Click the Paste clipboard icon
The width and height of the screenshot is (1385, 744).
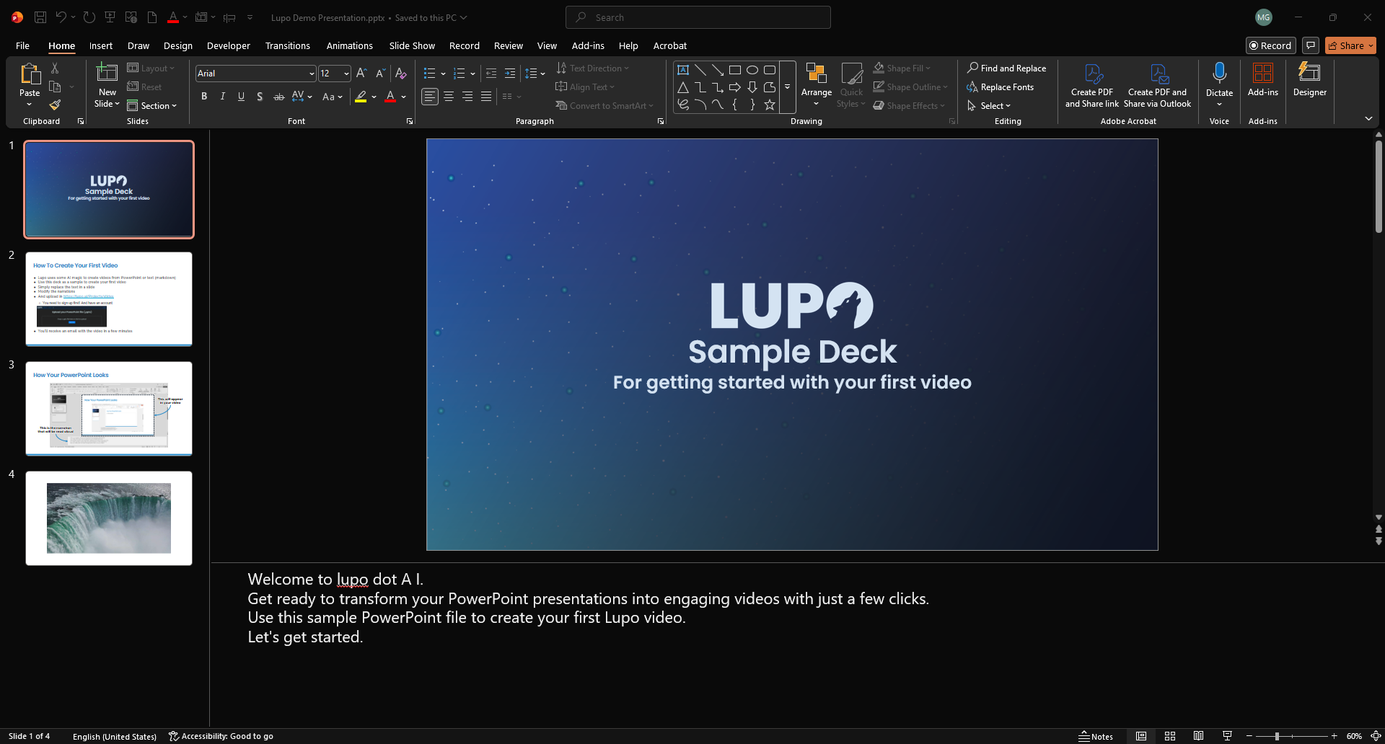click(30, 74)
